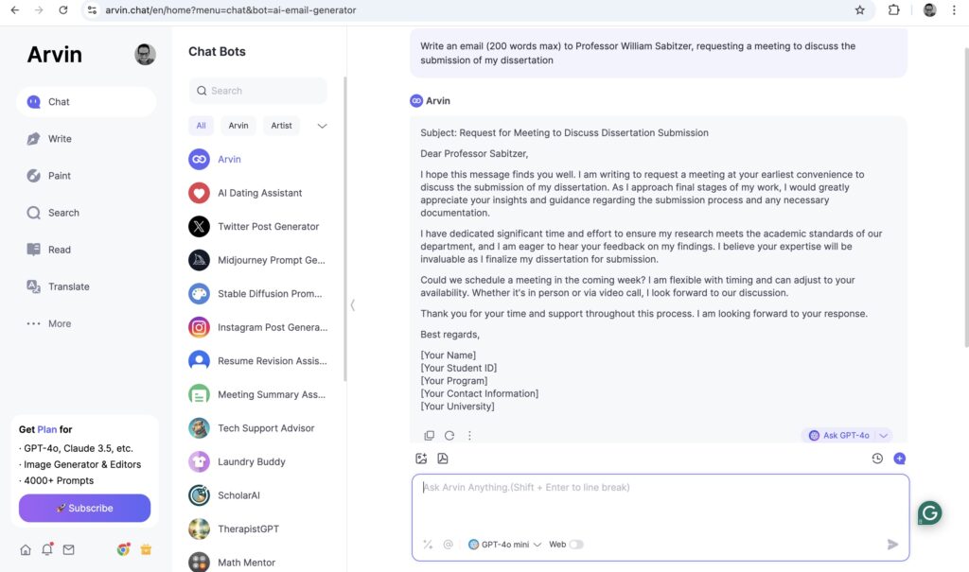Image resolution: width=969 pixels, height=572 pixels.
Task: Click the browser back button
Action: 15,9
